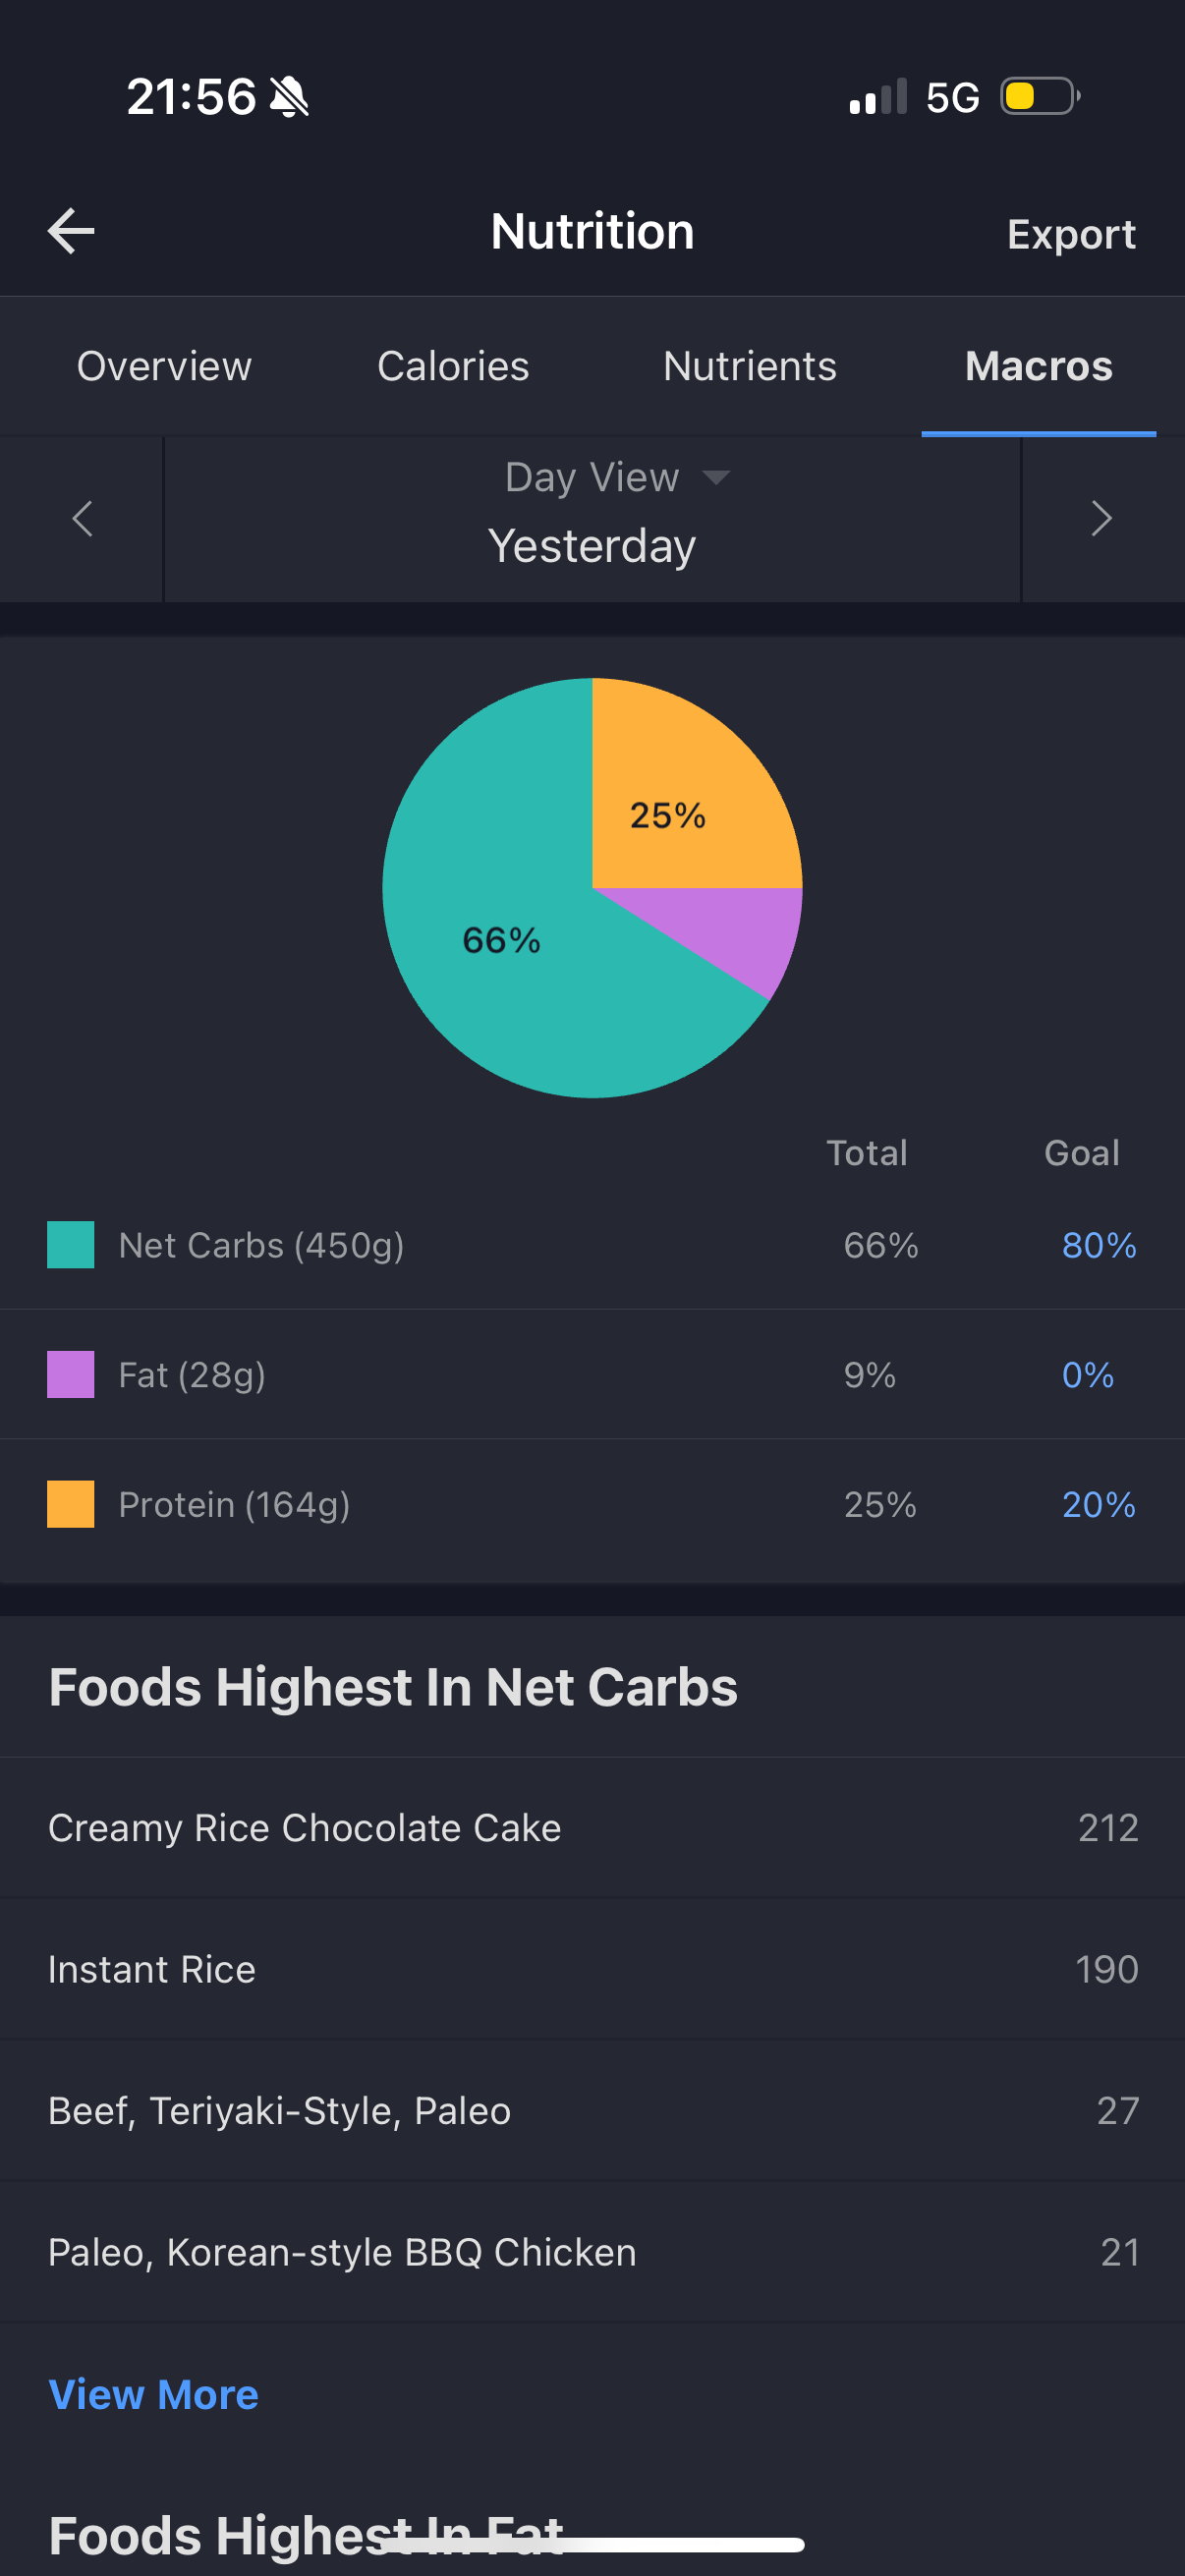Switch to the Calories tab
Image resolution: width=1185 pixels, height=2576 pixels.
453,366
